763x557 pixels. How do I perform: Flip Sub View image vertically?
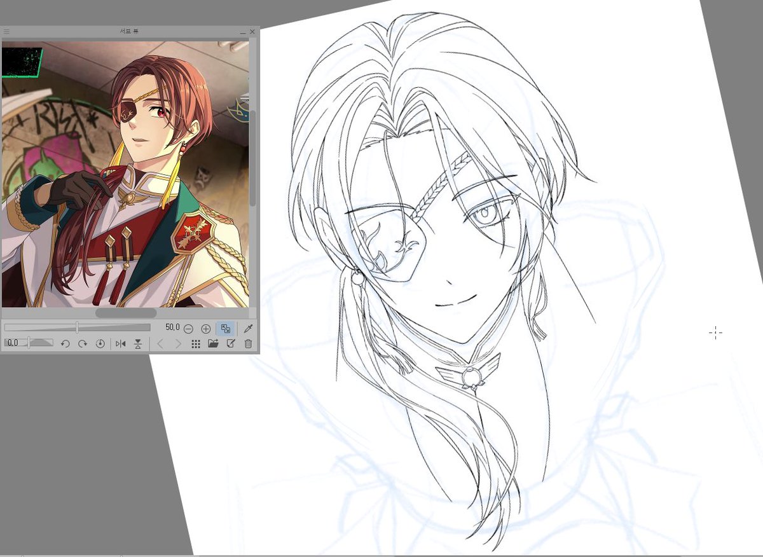[x=137, y=344]
